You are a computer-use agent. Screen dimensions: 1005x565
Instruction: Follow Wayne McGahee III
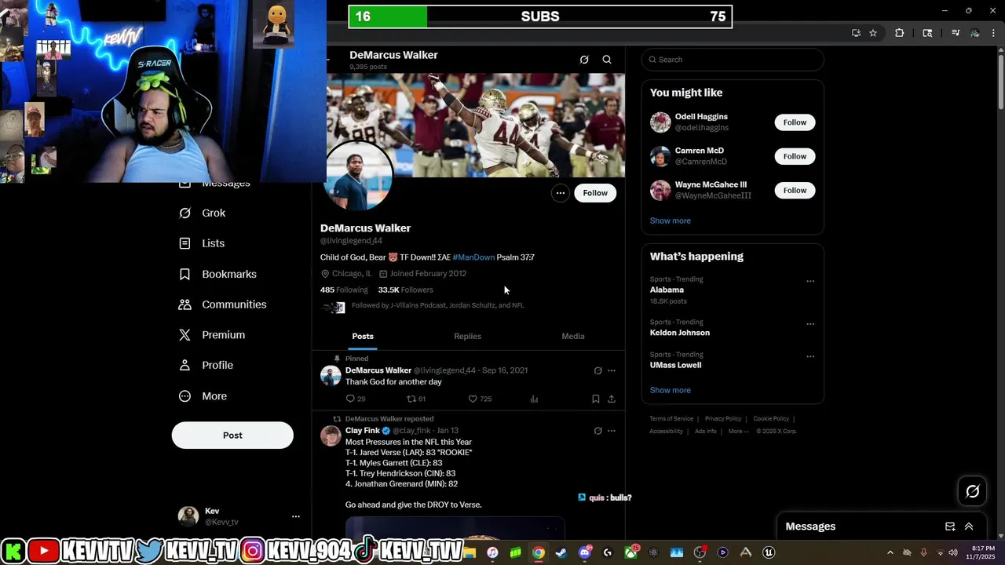[x=795, y=190]
